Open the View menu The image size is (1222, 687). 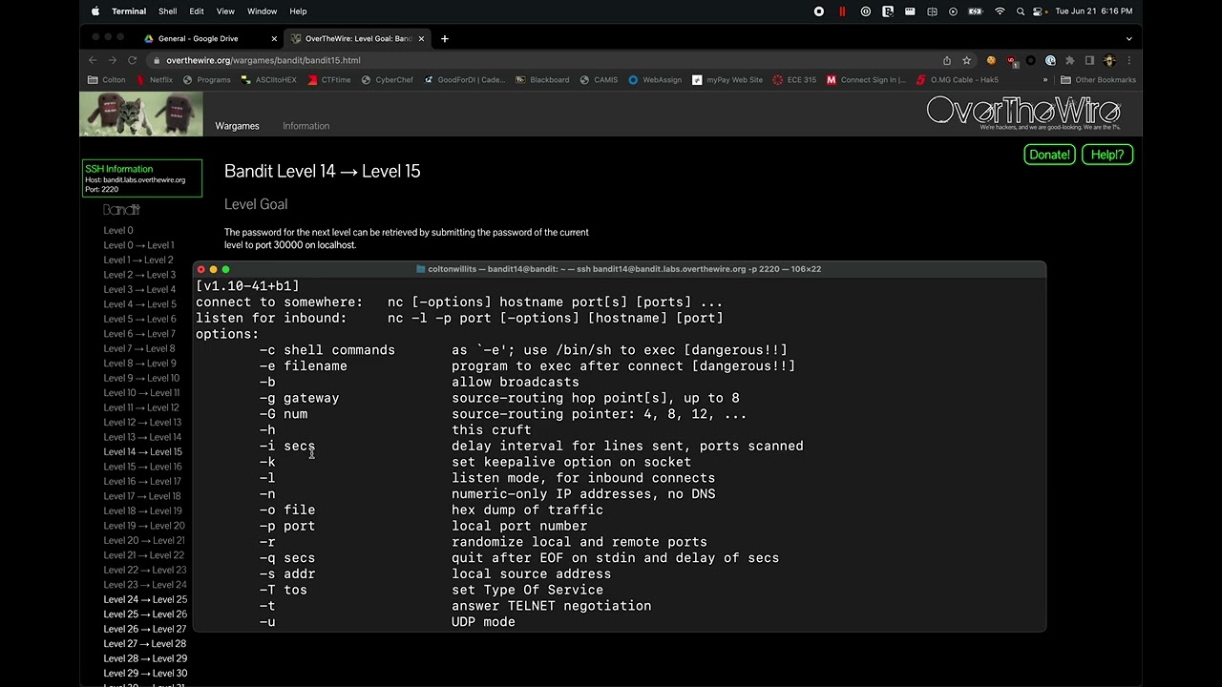click(226, 11)
